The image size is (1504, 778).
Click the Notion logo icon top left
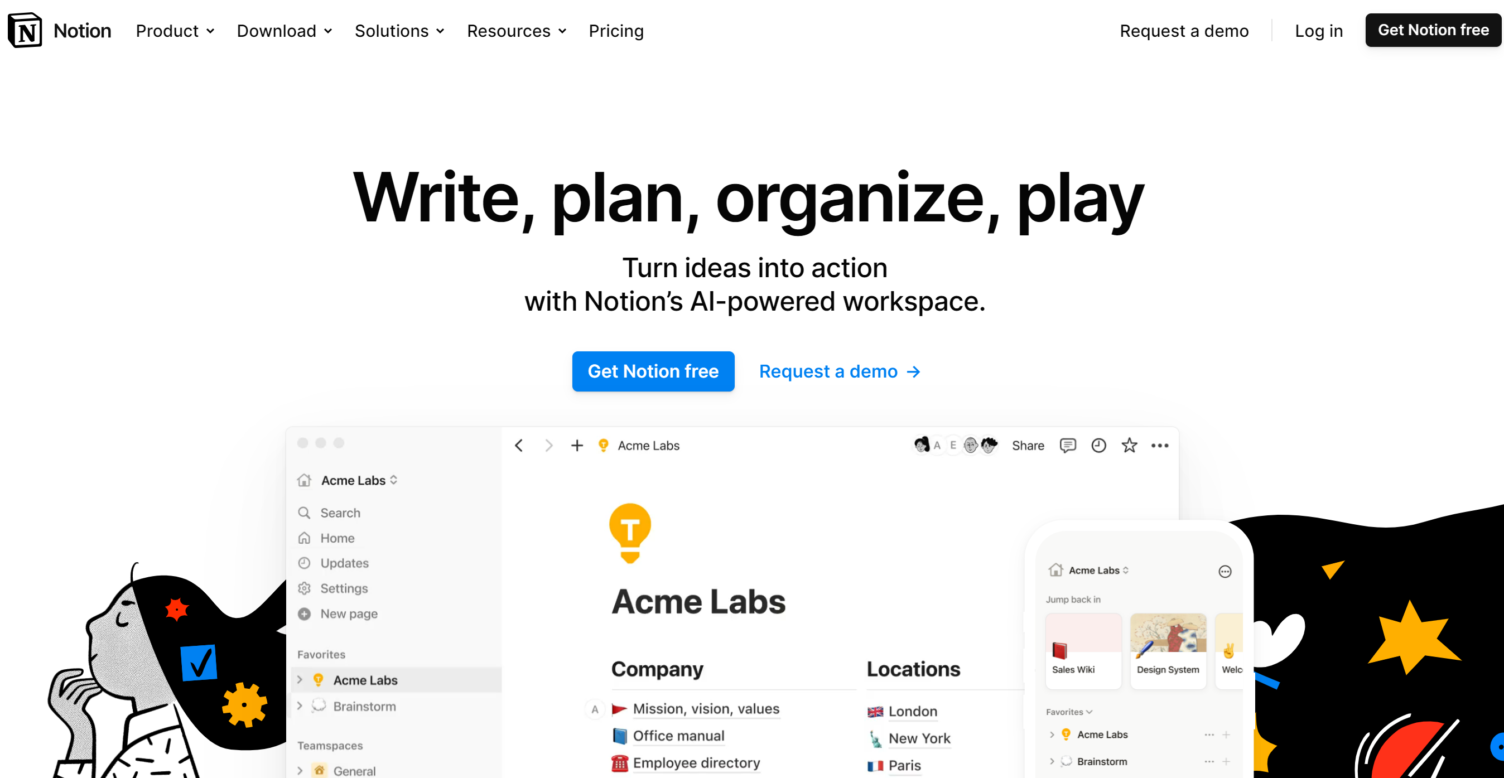[28, 31]
